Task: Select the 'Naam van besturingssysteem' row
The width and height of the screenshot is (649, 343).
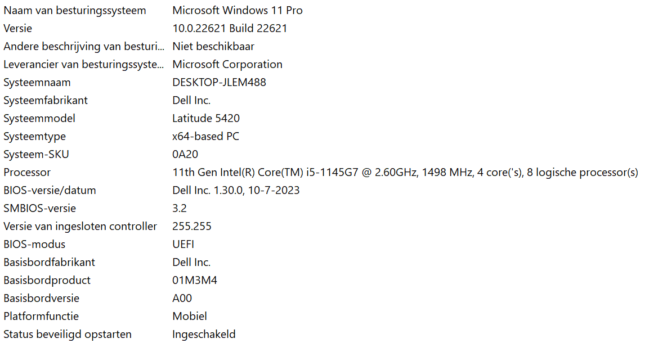Action: 324,10
